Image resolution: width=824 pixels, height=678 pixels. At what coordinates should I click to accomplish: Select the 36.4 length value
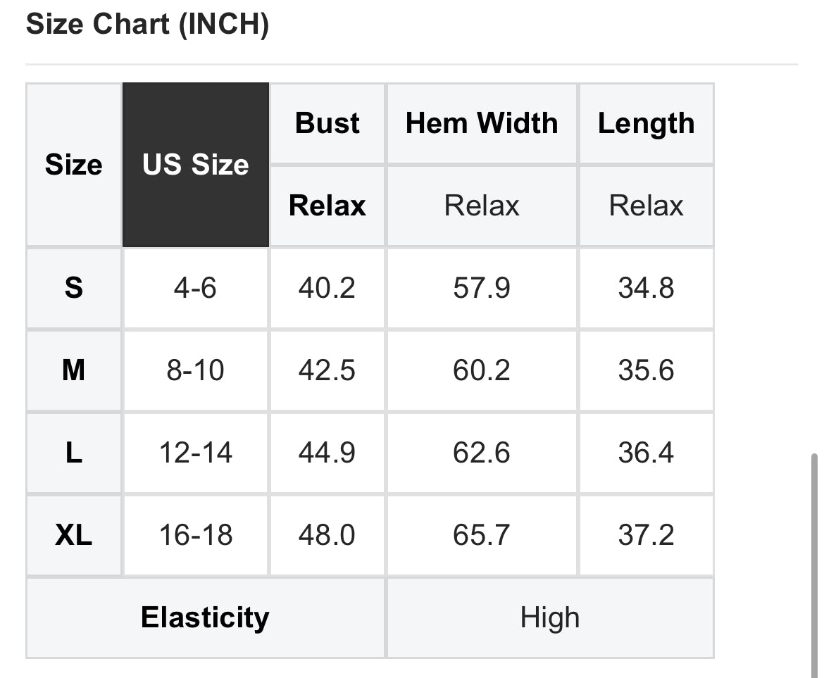[646, 453]
